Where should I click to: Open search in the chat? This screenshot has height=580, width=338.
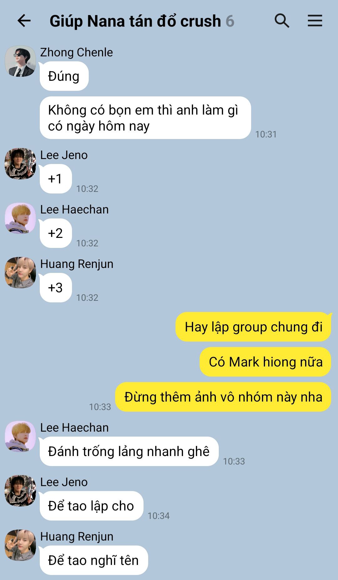[x=282, y=21]
